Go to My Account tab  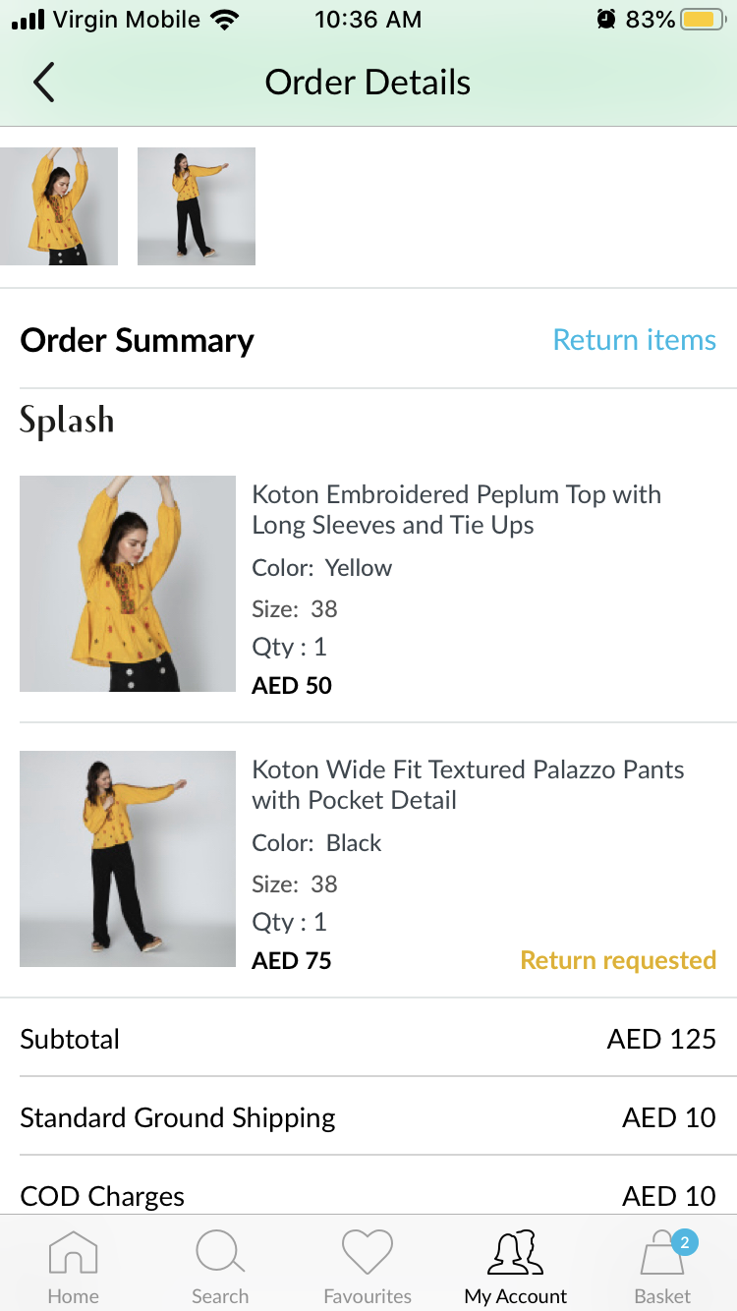click(x=516, y=1254)
